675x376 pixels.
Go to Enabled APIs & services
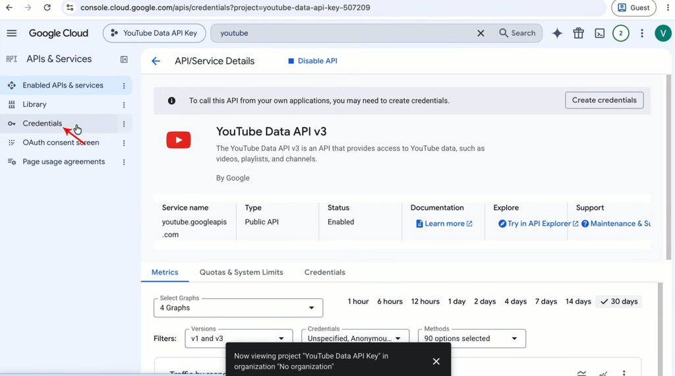(x=63, y=85)
